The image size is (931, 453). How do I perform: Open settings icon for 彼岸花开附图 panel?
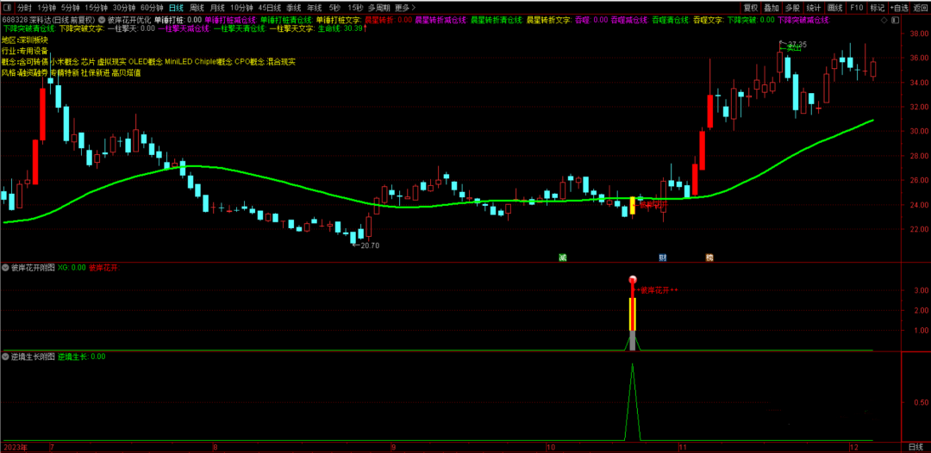pos(6,267)
